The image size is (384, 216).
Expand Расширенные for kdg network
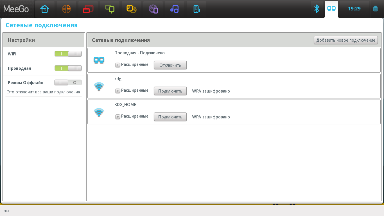click(132, 91)
